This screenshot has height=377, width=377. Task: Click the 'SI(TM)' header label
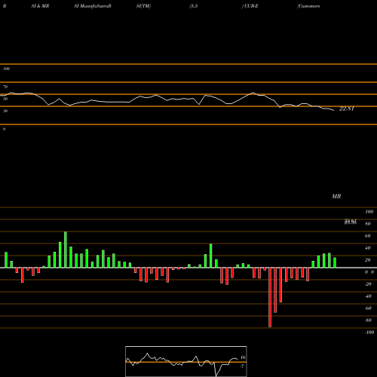coord(143,6)
